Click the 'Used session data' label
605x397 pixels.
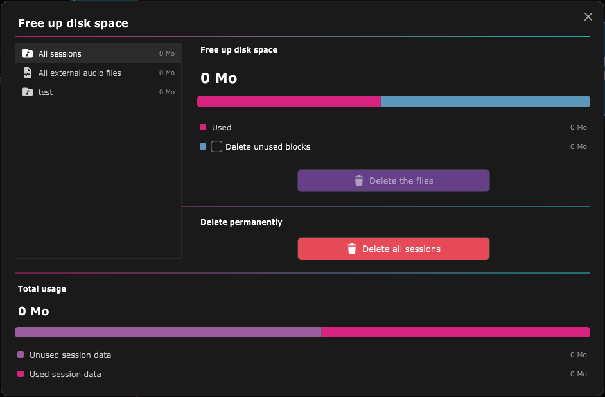coord(66,375)
